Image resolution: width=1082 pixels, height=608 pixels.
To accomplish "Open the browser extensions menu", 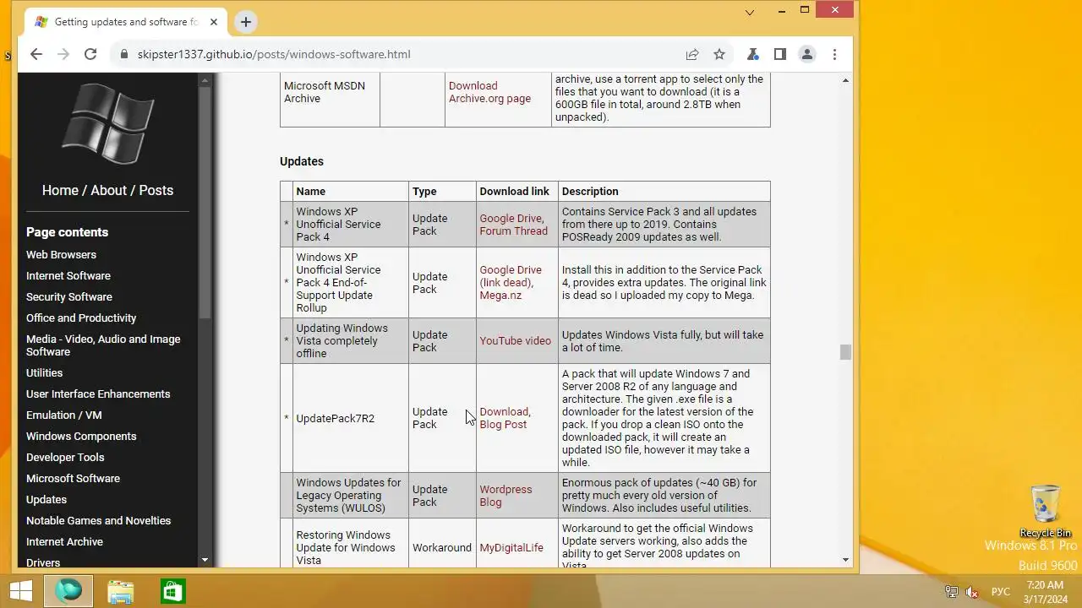I will coord(752,54).
